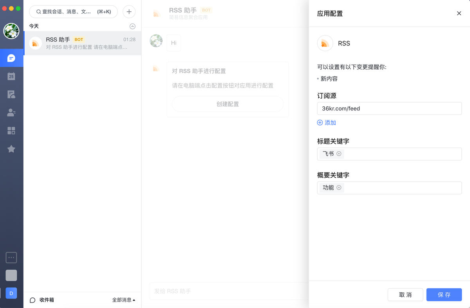Click the More options ellipsis icon
The image size is (470, 308).
[11, 258]
